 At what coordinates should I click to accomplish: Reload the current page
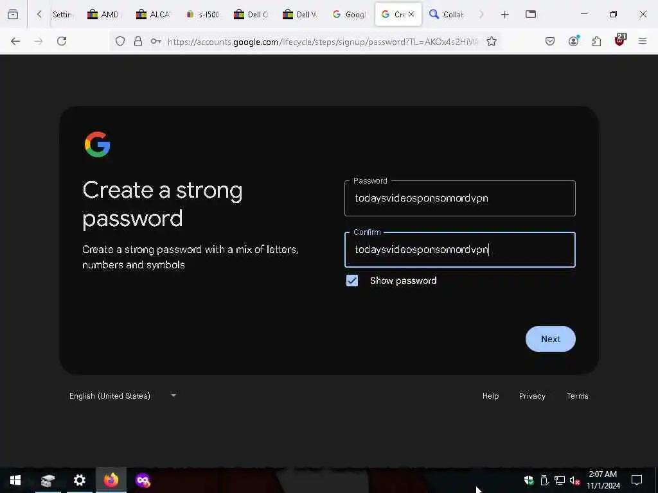[x=62, y=41]
